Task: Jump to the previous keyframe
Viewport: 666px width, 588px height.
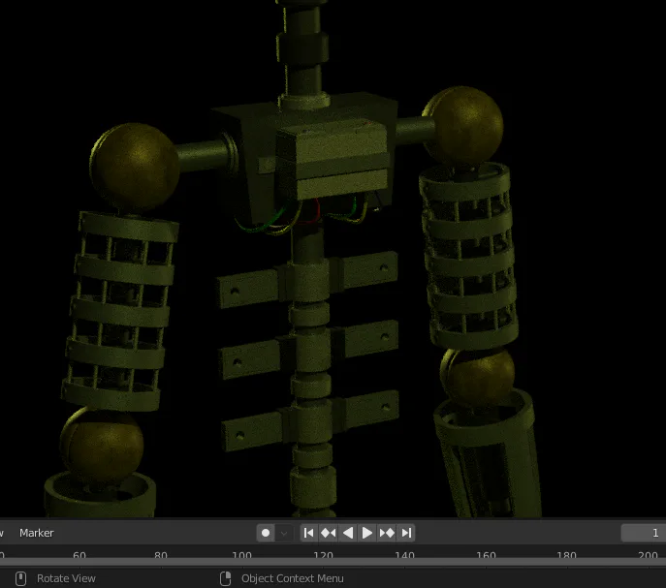Action: pyautogui.click(x=329, y=533)
